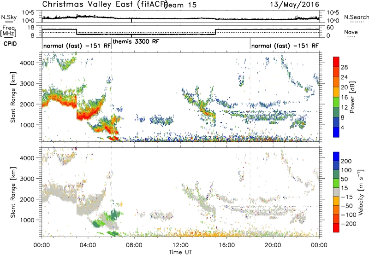
Task: Select the '-15' label on Velocity colorbar
Action: tap(346, 197)
